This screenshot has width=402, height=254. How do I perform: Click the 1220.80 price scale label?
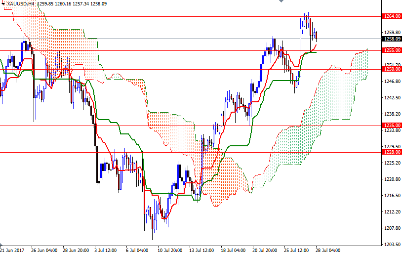(x=391, y=179)
